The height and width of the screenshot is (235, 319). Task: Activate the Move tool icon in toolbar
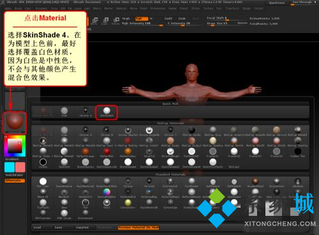click(94, 21)
